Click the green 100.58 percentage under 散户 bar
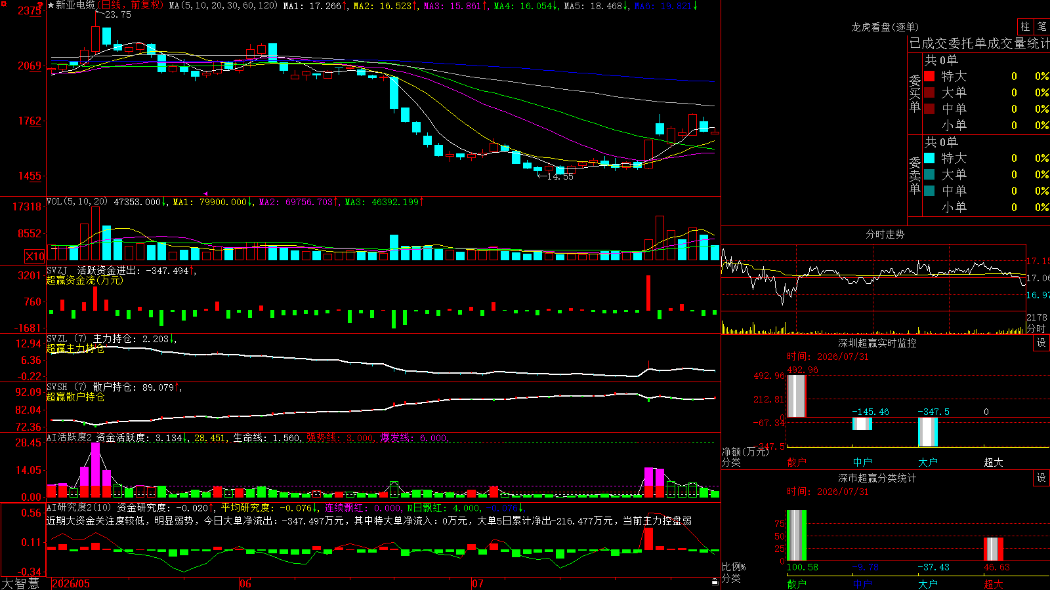Viewport: 1050px width, 590px height. [803, 567]
